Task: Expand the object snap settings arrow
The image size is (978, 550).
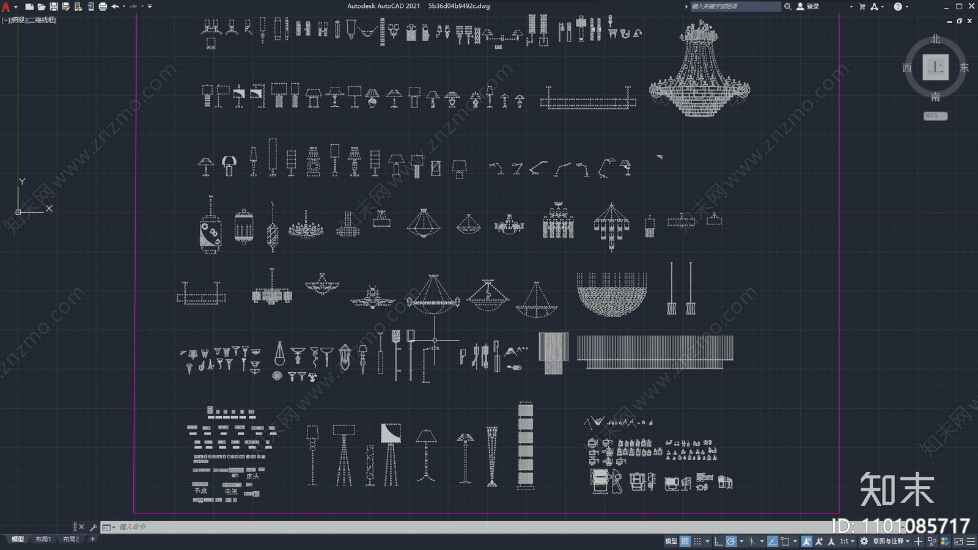Action: (795, 541)
